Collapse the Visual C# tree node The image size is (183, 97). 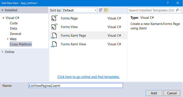[x=3, y=18]
